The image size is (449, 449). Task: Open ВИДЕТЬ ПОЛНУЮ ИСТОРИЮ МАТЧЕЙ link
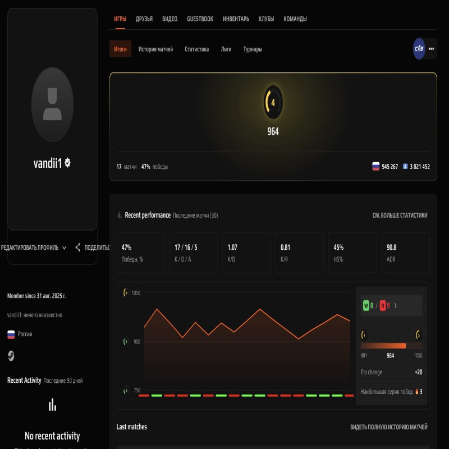click(390, 427)
